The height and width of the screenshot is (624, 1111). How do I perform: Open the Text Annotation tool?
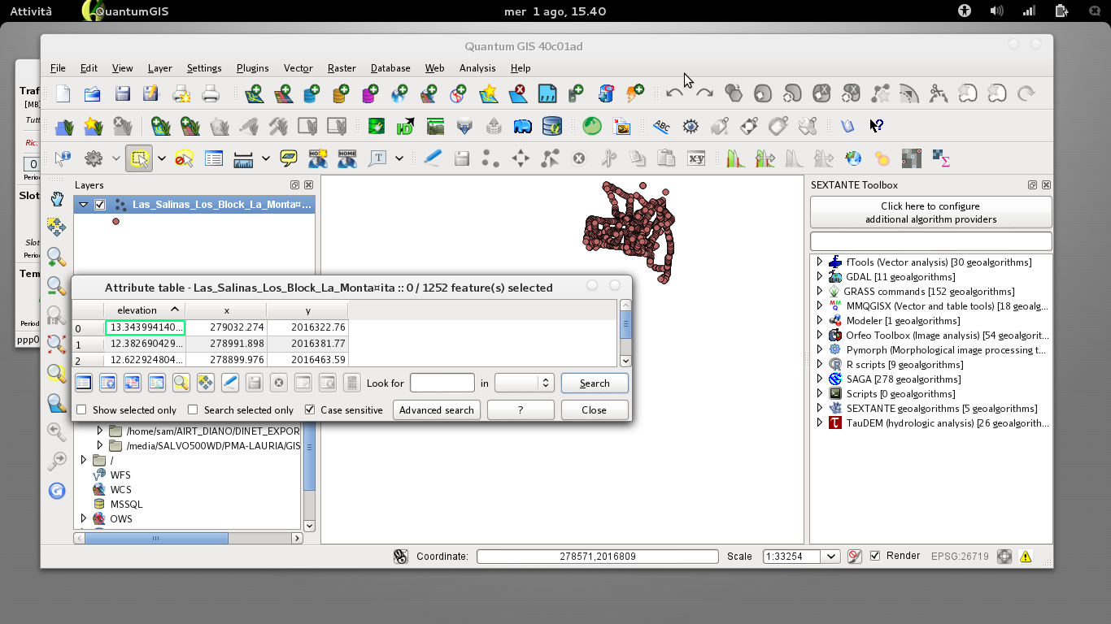click(x=377, y=158)
